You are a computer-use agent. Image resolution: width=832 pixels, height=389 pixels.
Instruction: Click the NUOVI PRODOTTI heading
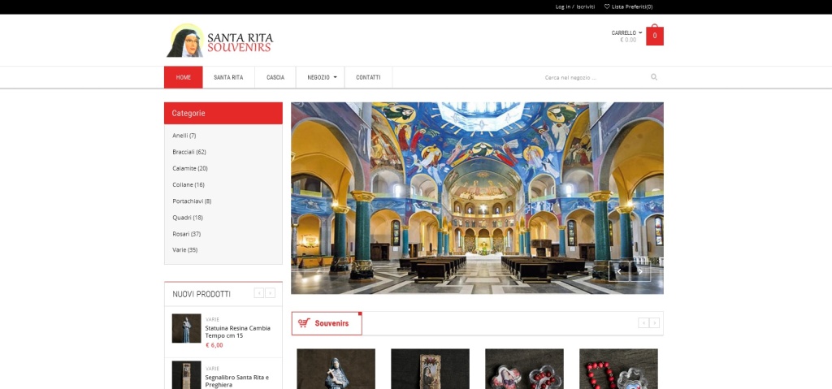click(x=201, y=294)
